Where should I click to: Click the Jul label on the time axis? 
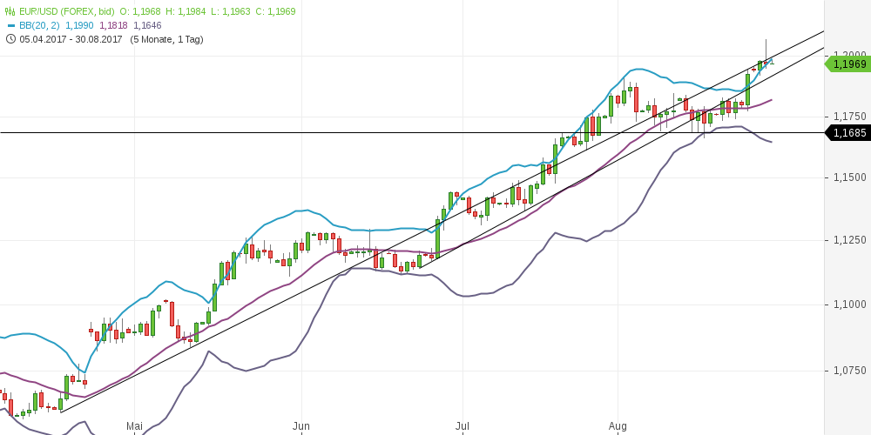click(x=463, y=425)
